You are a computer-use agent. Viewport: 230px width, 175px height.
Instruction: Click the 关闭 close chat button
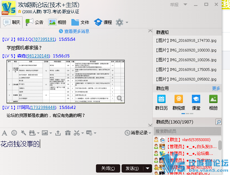pos(108,168)
